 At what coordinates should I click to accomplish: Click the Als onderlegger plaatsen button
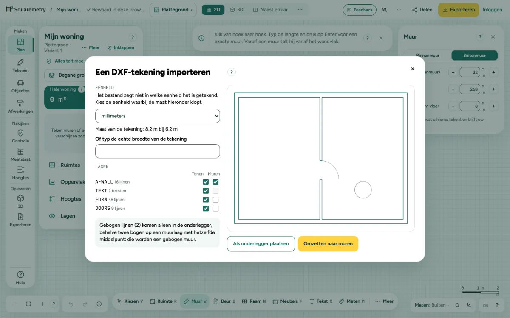pyautogui.click(x=261, y=244)
